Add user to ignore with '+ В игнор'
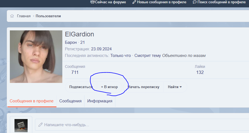The height and width of the screenshot is (133, 249). [109, 87]
